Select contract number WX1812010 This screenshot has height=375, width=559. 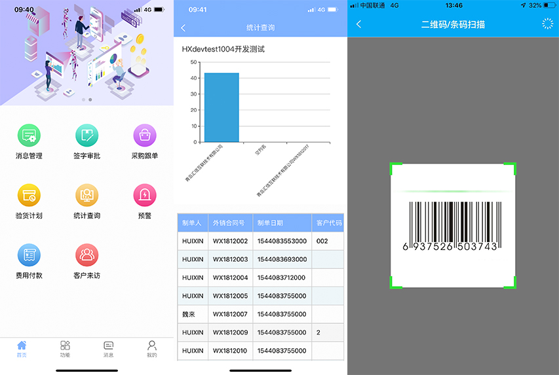point(230,351)
